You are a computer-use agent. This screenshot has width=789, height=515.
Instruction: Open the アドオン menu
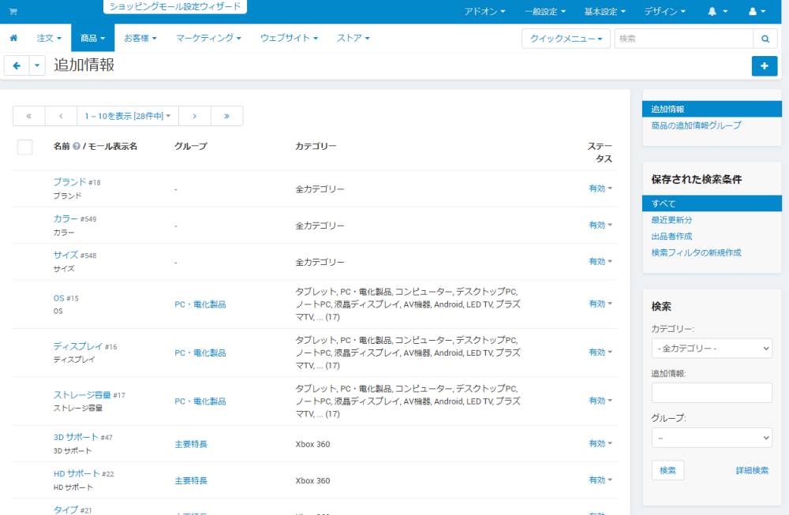pos(484,12)
